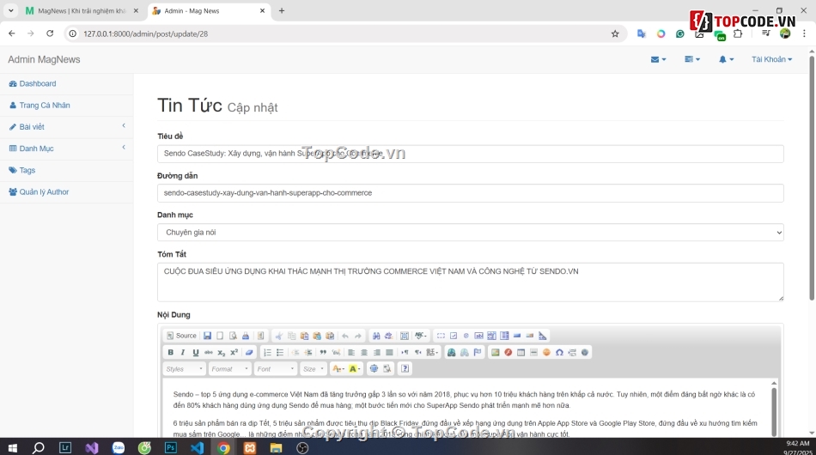Insert a form with the Form icon
The height and width of the screenshot is (455, 816).
(x=441, y=336)
